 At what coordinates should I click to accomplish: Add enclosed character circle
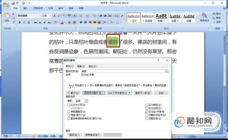point(75,22)
